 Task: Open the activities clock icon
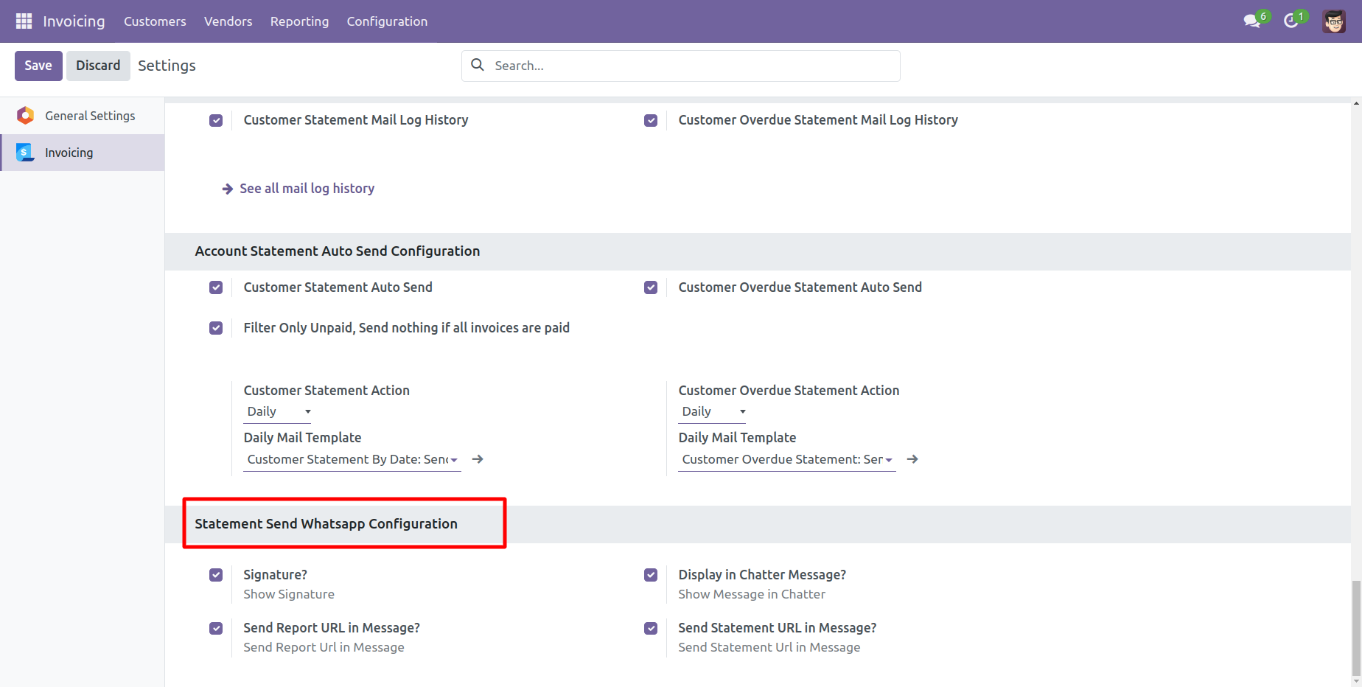[x=1291, y=21]
